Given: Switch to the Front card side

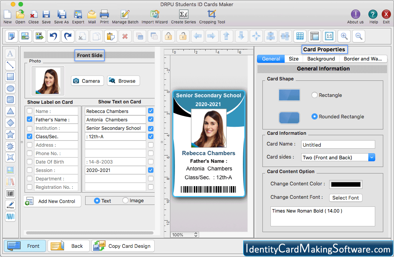Looking at the screenshot, I should pyautogui.click(x=25, y=246).
